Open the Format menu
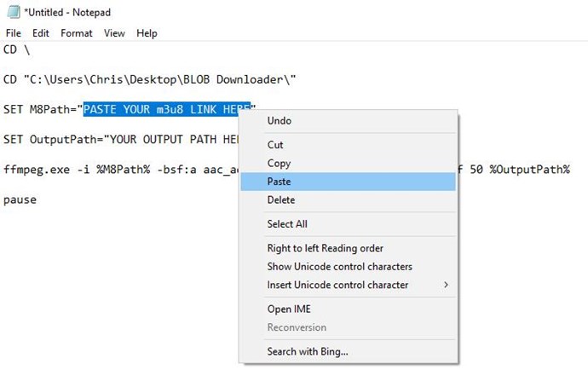The height and width of the screenshot is (370, 588). tap(77, 33)
